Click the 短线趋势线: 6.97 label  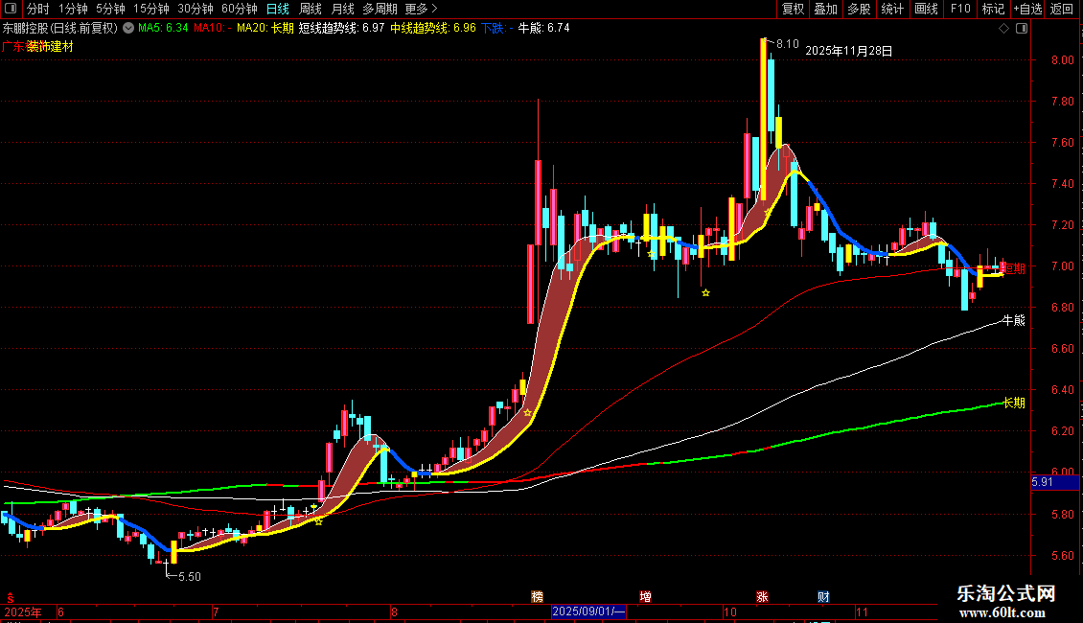coord(341,29)
